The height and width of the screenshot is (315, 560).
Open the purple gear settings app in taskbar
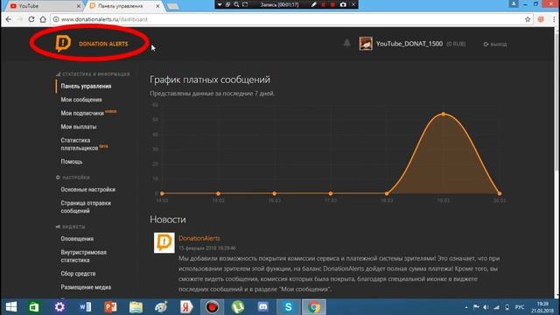59,307
